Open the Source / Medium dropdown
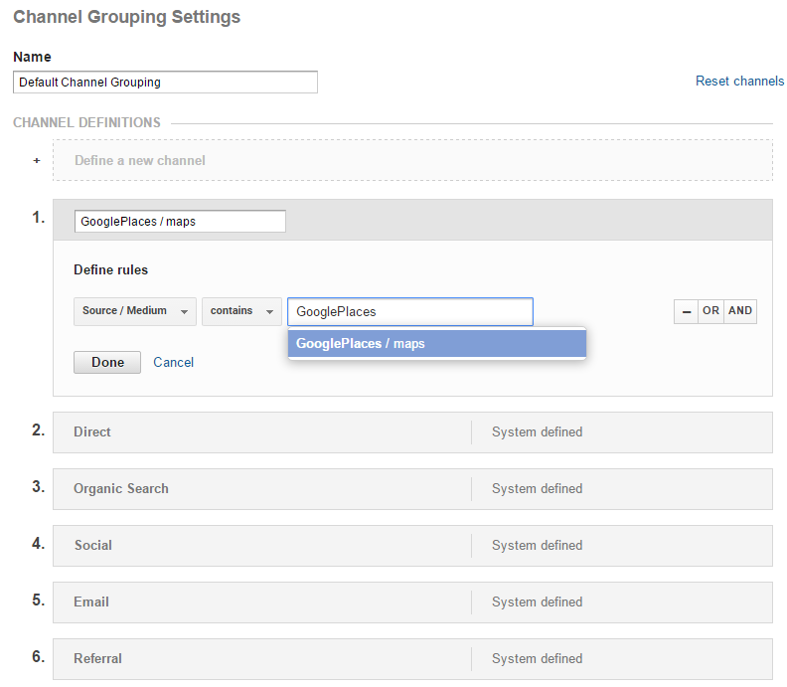The height and width of the screenshot is (687, 787). 135,311
